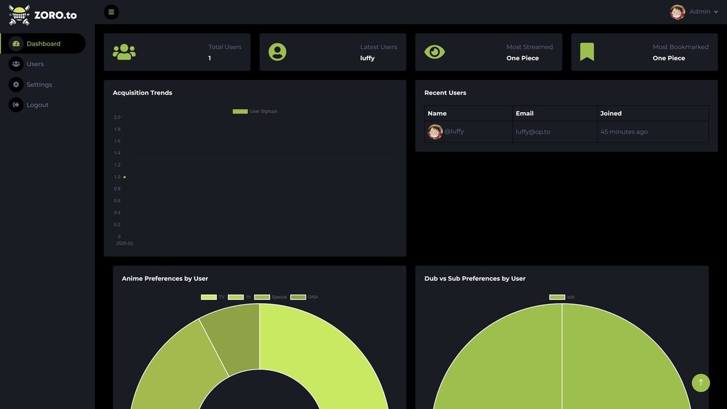Click the Logout arrow icon
This screenshot has width=727, height=409.
(16, 105)
